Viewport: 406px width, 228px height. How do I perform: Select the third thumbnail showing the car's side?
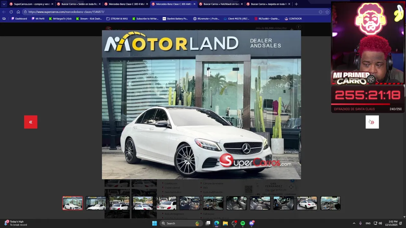119,203
